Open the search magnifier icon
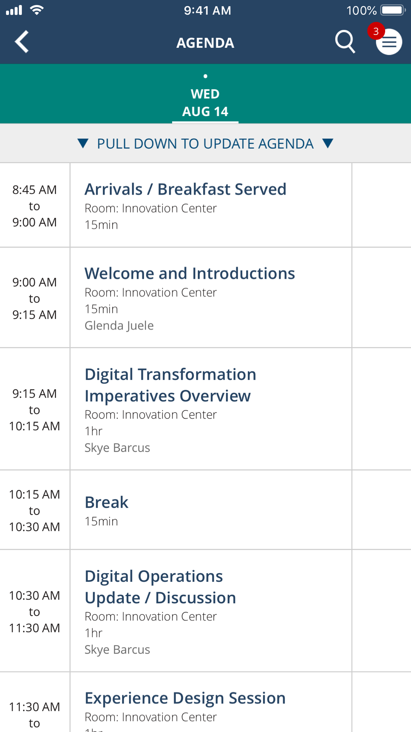Viewport: 411px width, 732px height. click(345, 42)
